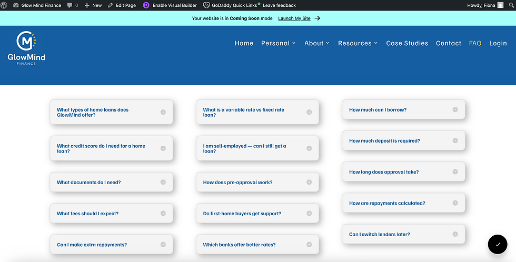Open the Personal dropdown menu
Viewport: 516px width, 262px height.
[279, 43]
